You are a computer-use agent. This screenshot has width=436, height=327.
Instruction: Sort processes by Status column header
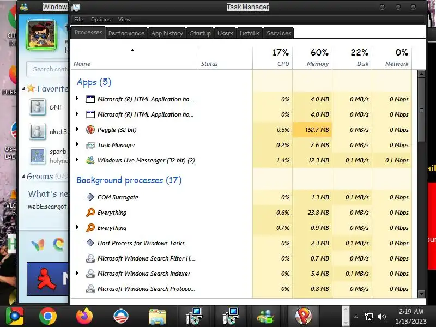(x=225, y=58)
